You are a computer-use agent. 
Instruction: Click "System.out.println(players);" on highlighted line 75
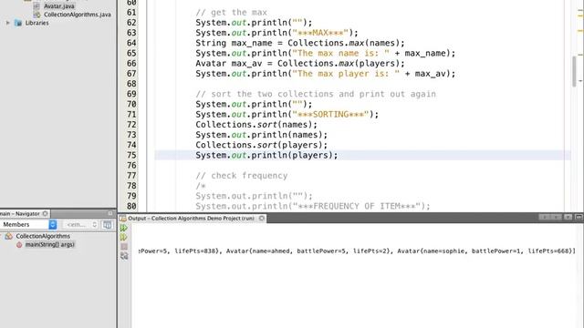click(266, 156)
